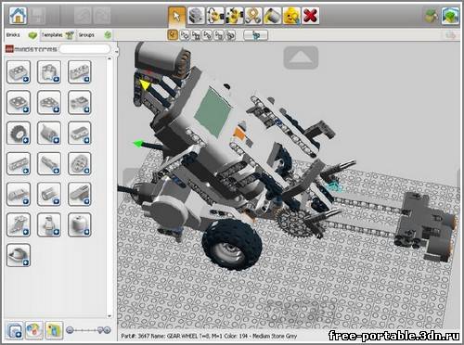Go to the Home screen icon

[18, 16]
